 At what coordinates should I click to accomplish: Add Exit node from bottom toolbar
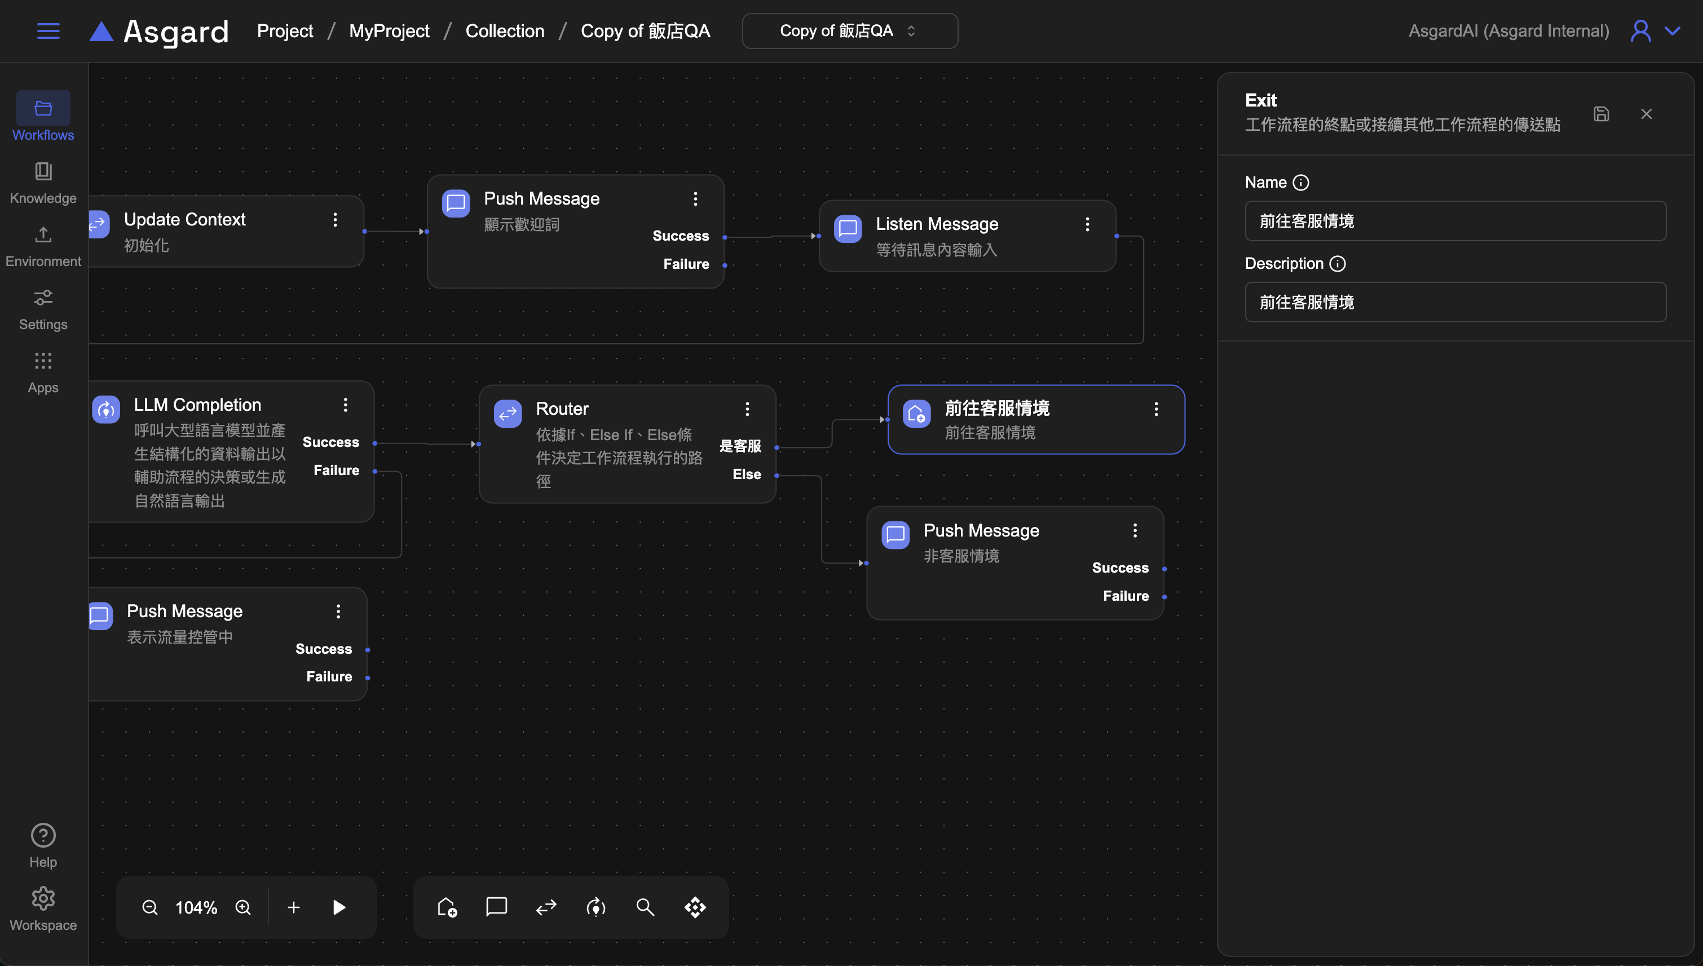point(447,907)
